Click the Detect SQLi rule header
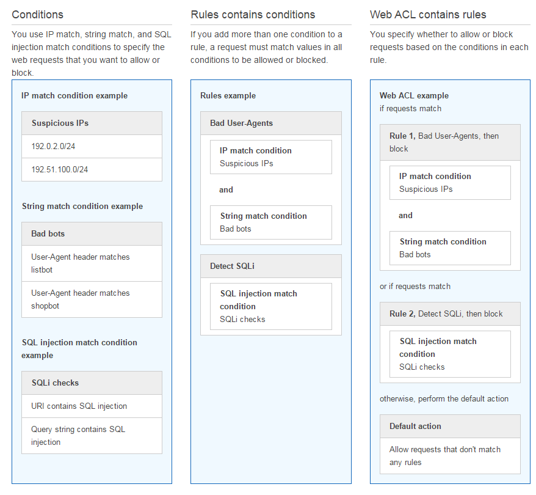This screenshot has width=536, height=495. pos(270,266)
